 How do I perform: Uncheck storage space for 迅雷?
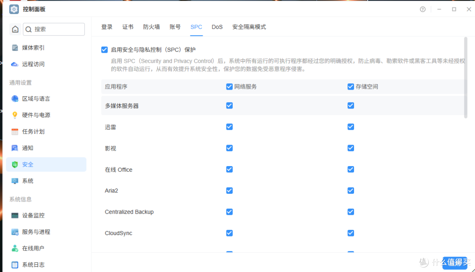[x=351, y=127]
